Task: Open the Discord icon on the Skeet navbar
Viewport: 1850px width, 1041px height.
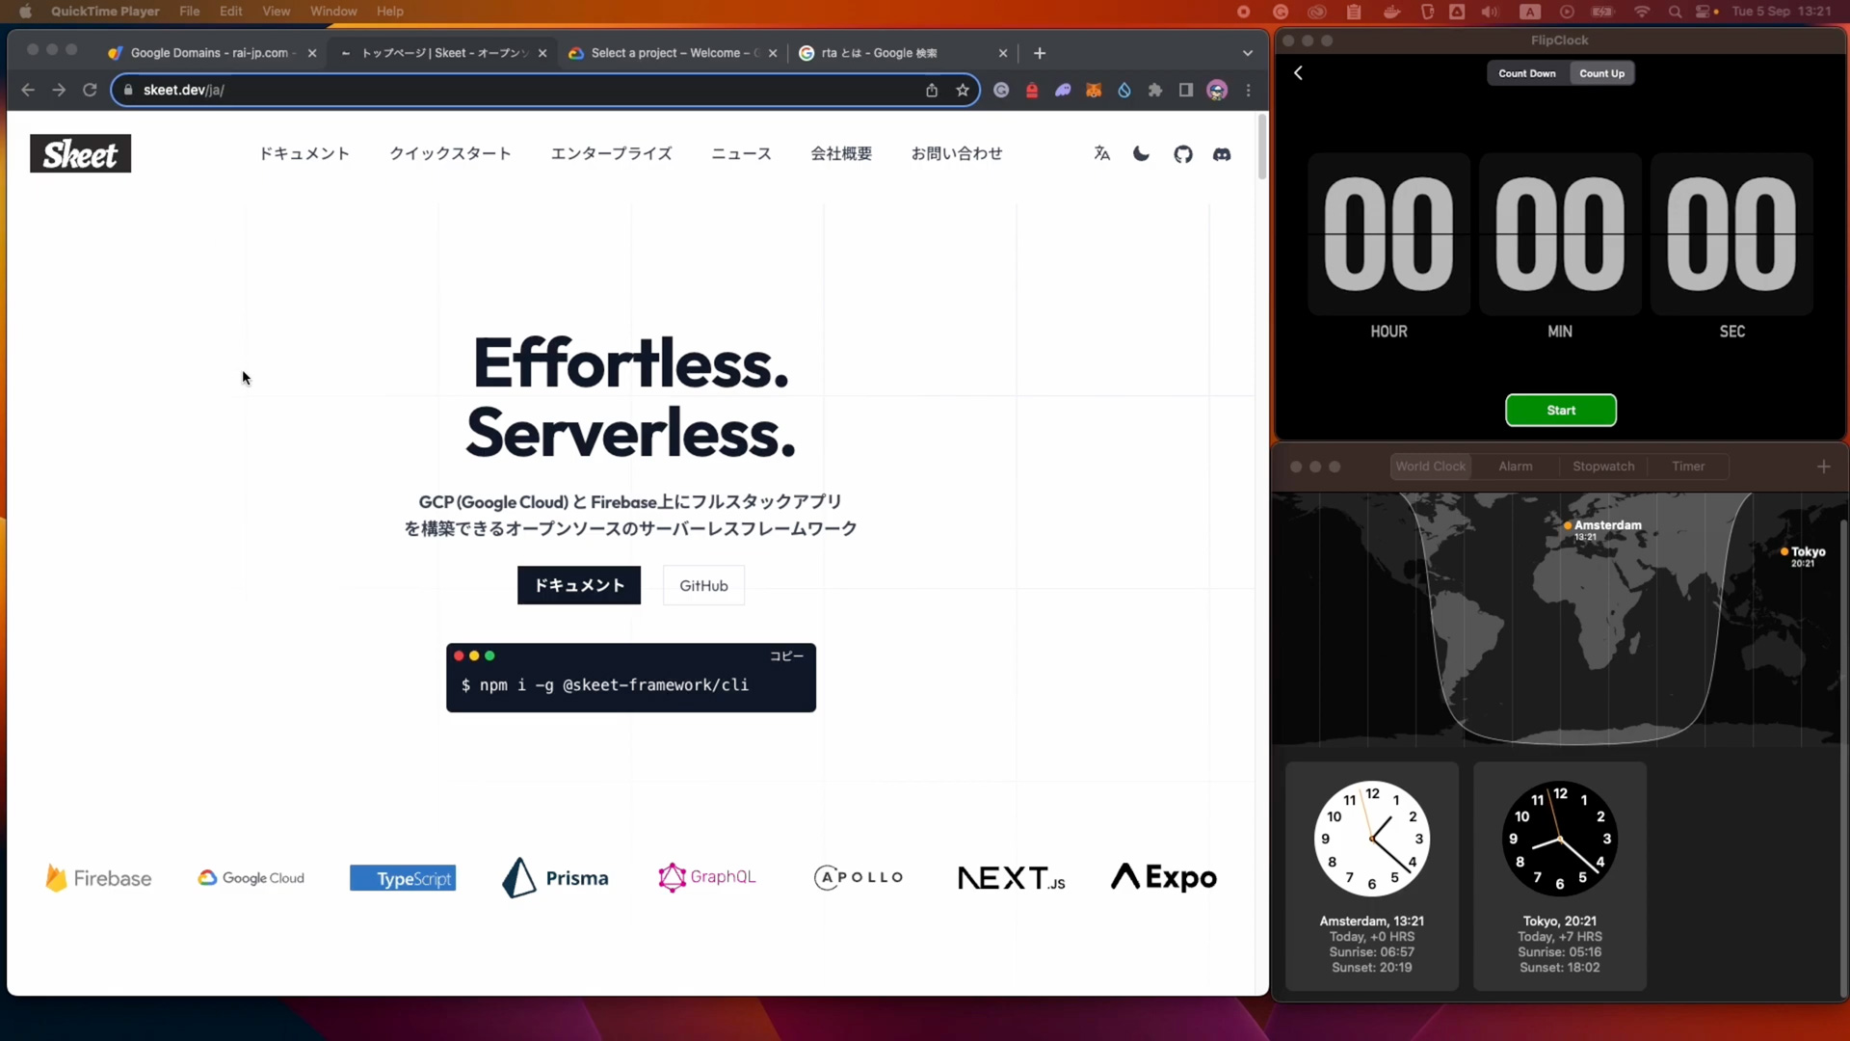Action: click(1222, 153)
